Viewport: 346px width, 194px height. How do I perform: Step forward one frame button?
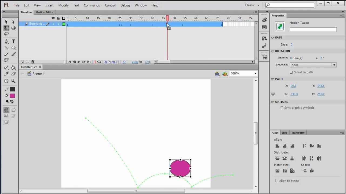pos(84,62)
